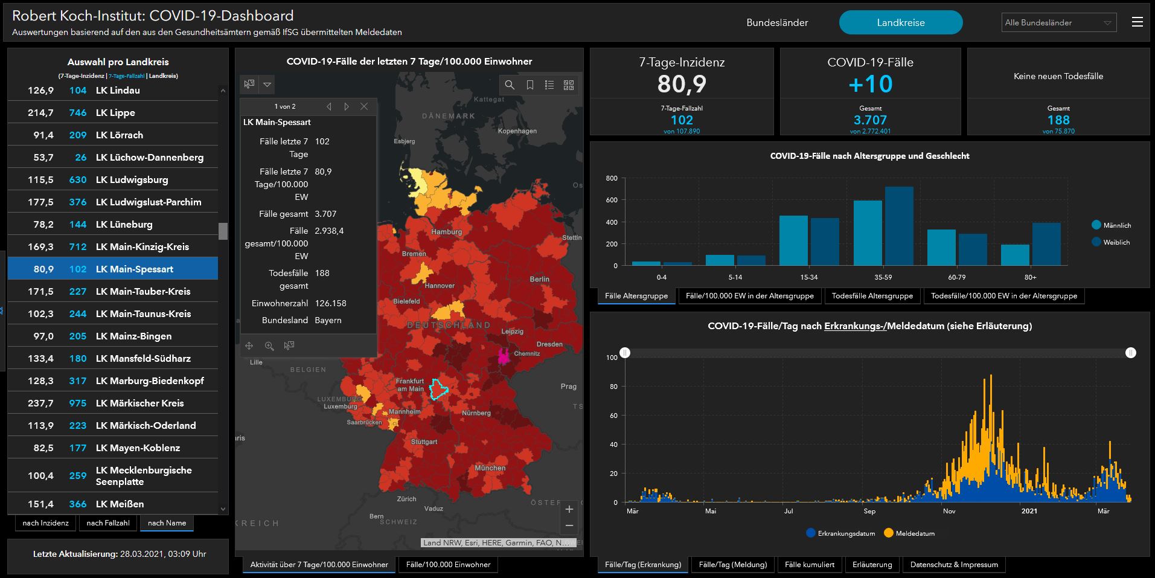Expand the map selection tool dropdown arrow
The image size is (1155, 578).
(267, 85)
